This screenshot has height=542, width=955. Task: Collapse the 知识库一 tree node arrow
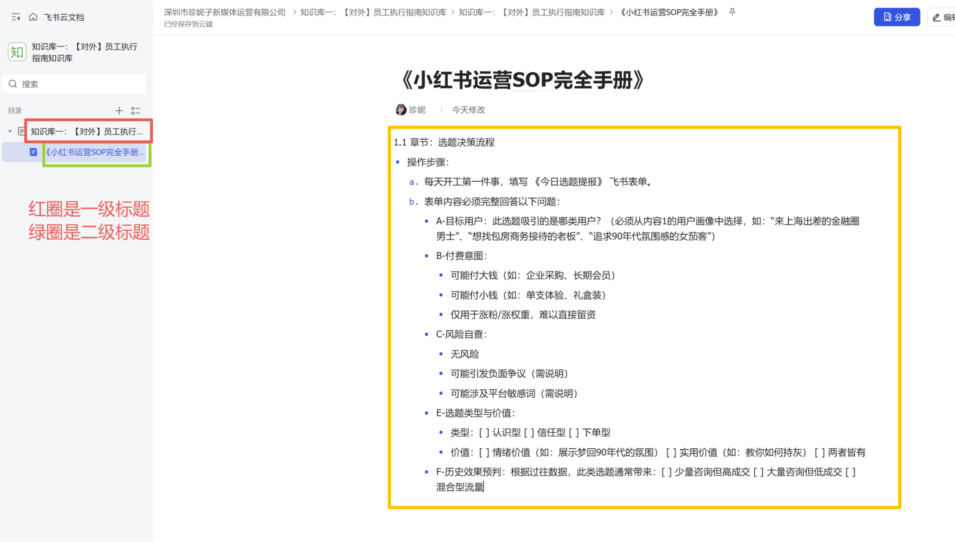tap(10, 131)
